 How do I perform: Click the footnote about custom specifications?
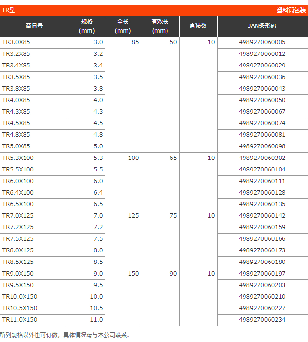[x=65, y=335]
